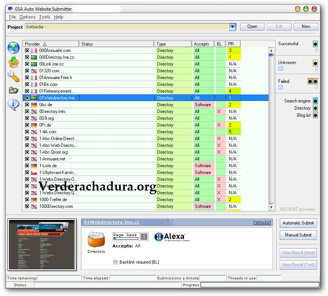Uncheck the 009.org provider checkbox
Viewport: 328px width, 296px height.
[27, 118]
